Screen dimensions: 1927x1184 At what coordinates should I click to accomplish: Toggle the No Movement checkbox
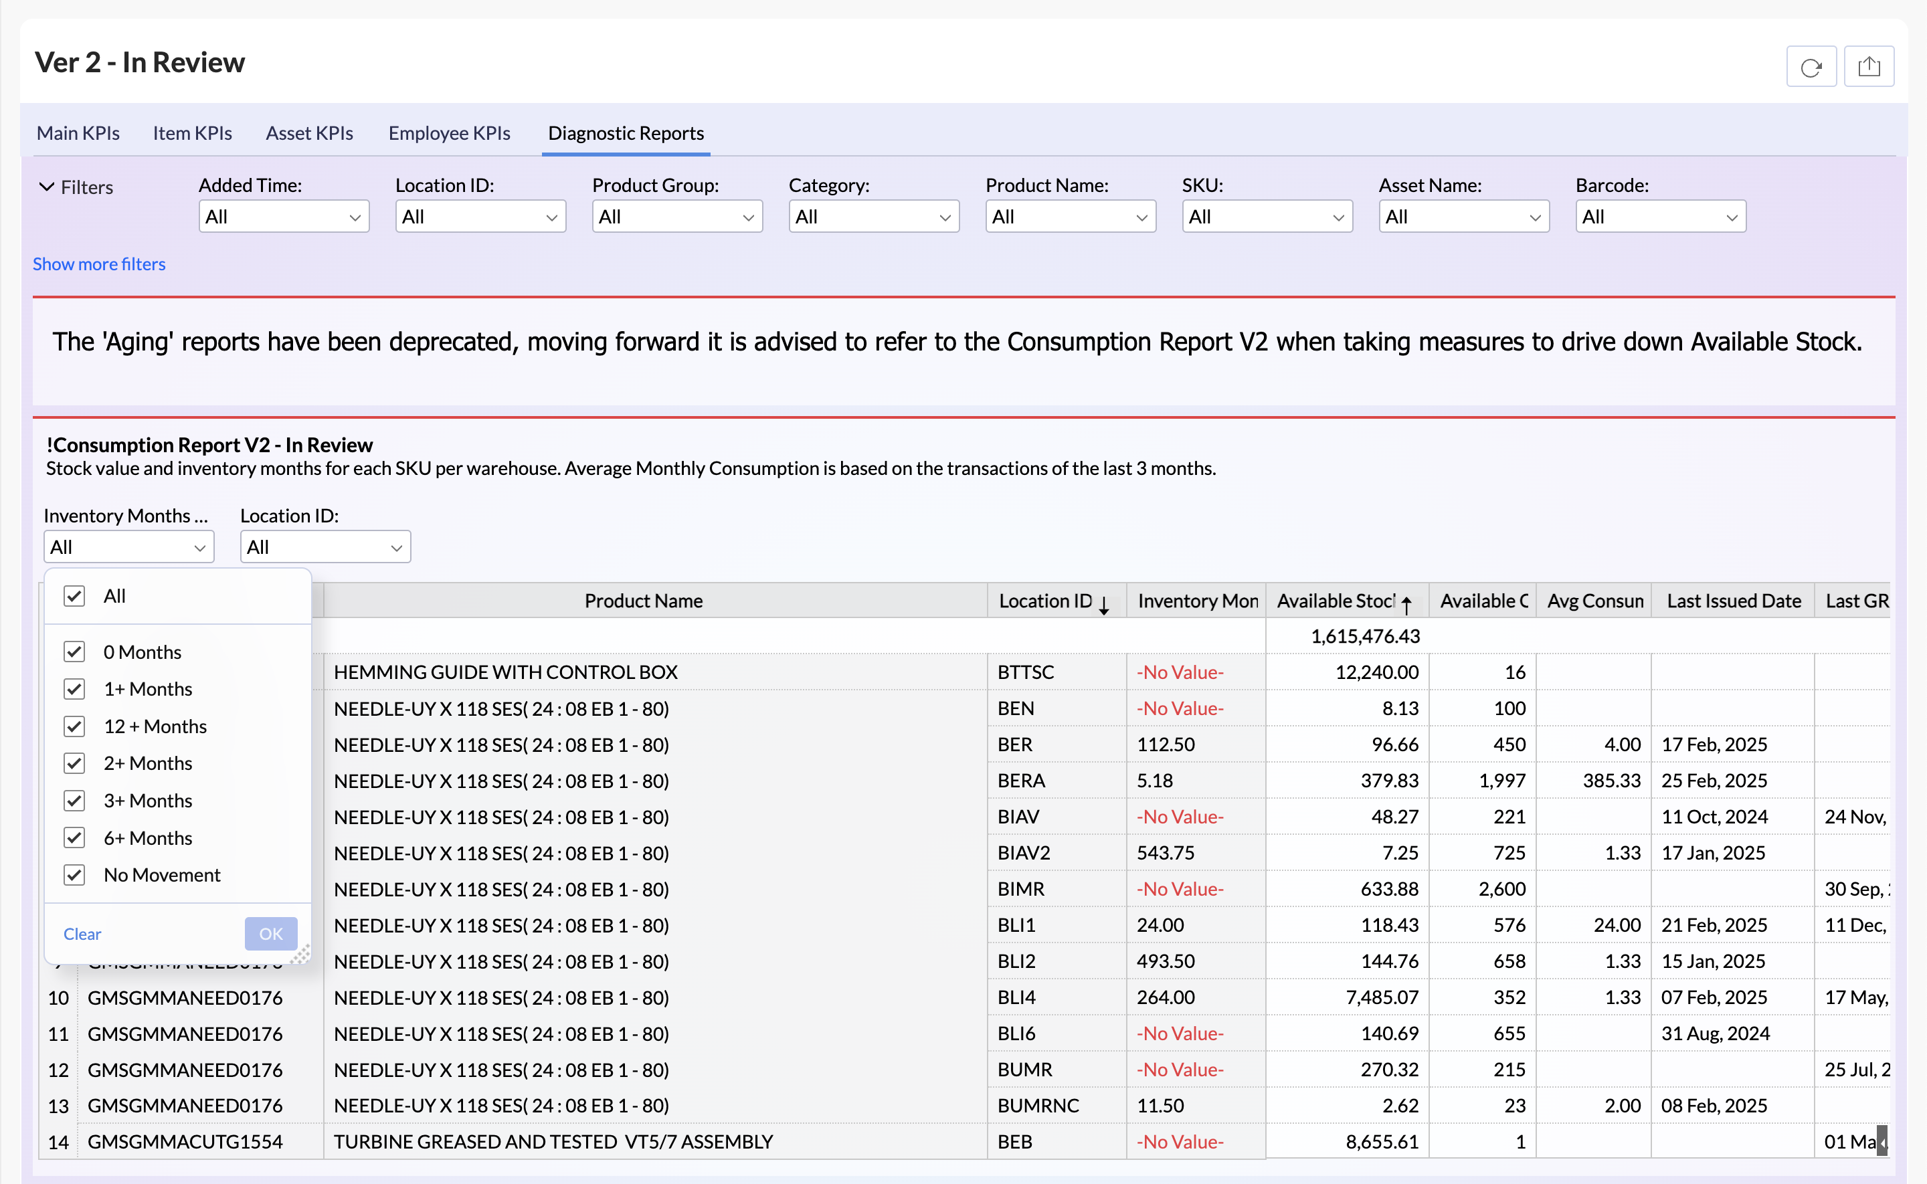point(74,875)
